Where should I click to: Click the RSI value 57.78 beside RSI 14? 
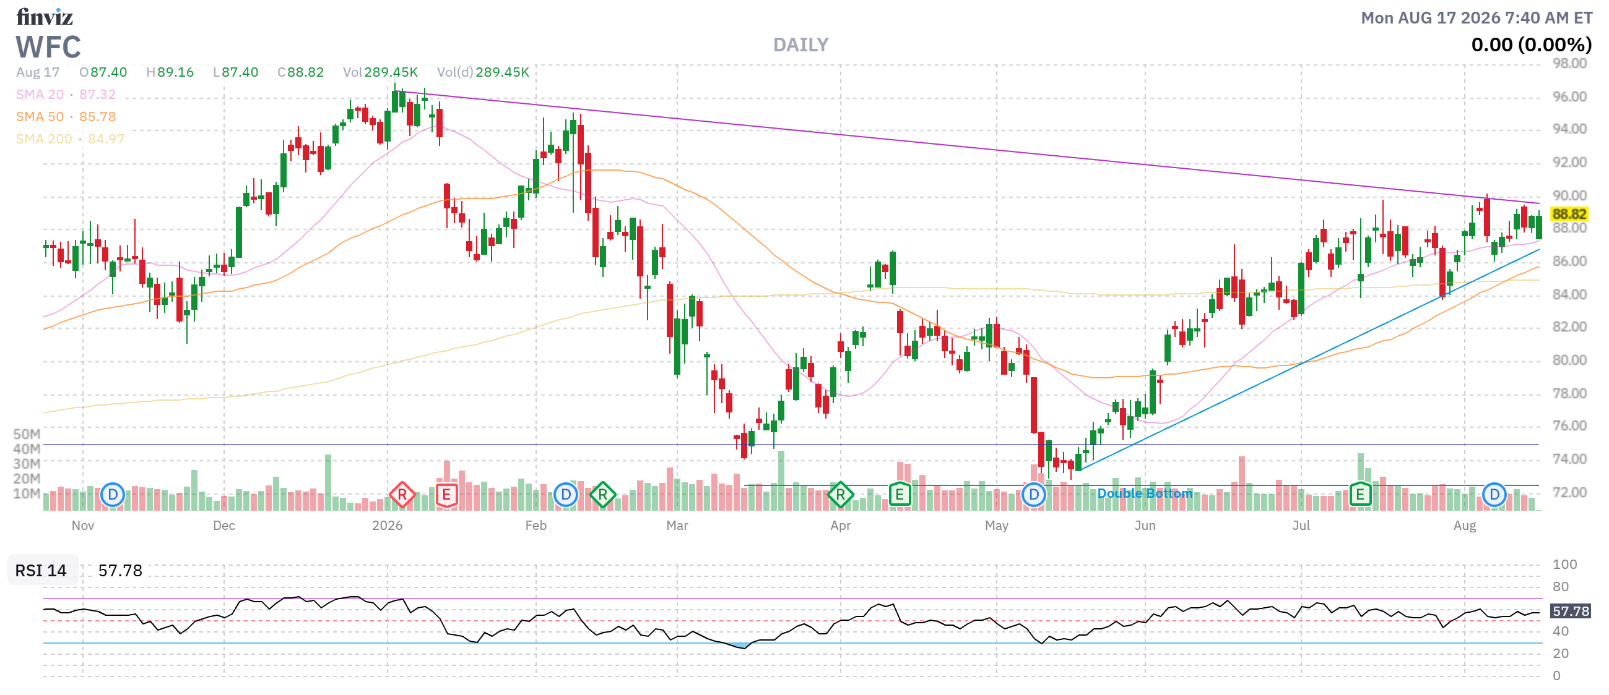click(x=120, y=570)
